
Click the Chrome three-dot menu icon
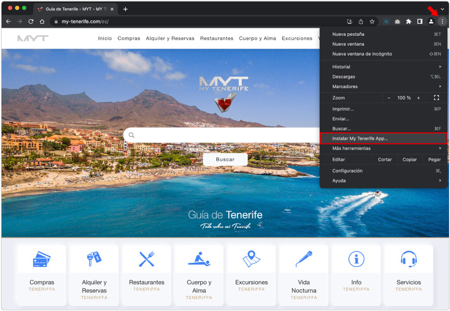[442, 21]
